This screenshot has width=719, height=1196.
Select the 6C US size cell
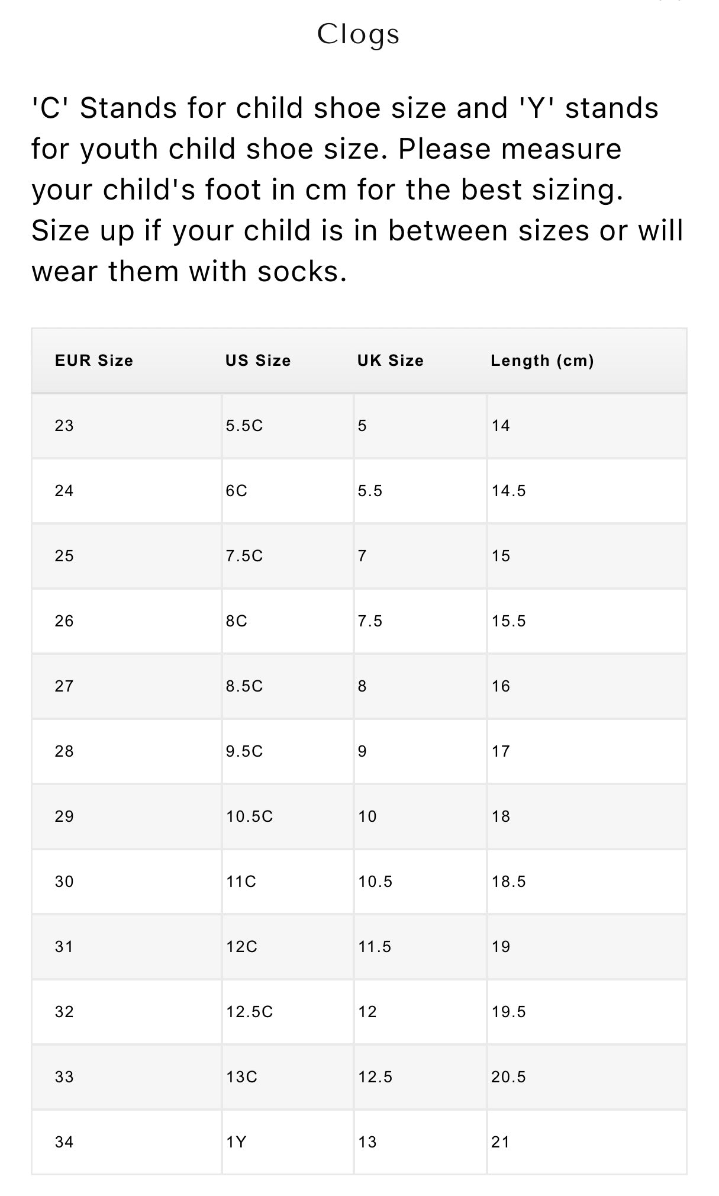click(237, 491)
